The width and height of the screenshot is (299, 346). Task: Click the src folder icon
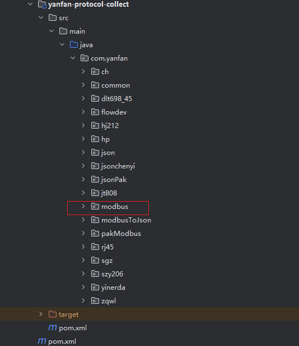tap(53, 17)
